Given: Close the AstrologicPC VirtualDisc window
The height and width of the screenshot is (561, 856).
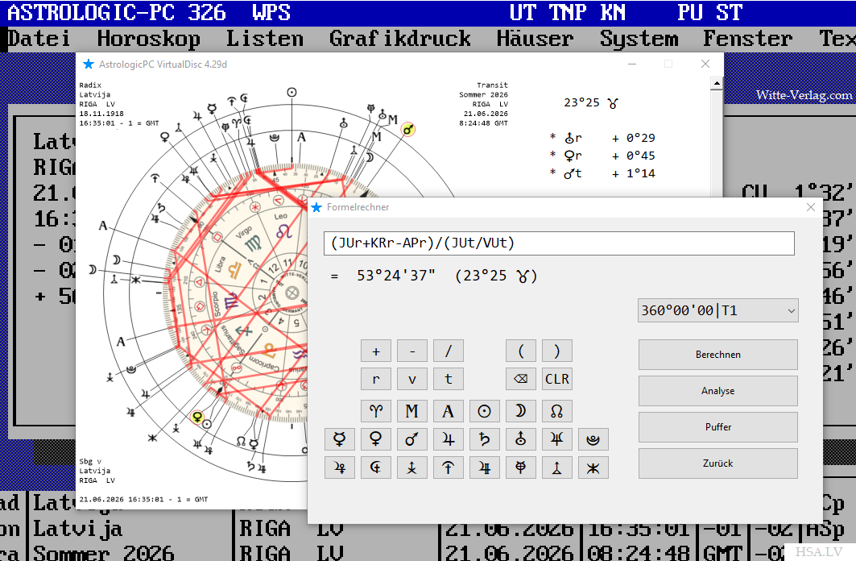Looking at the screenshot, I should tap(705, 64).
